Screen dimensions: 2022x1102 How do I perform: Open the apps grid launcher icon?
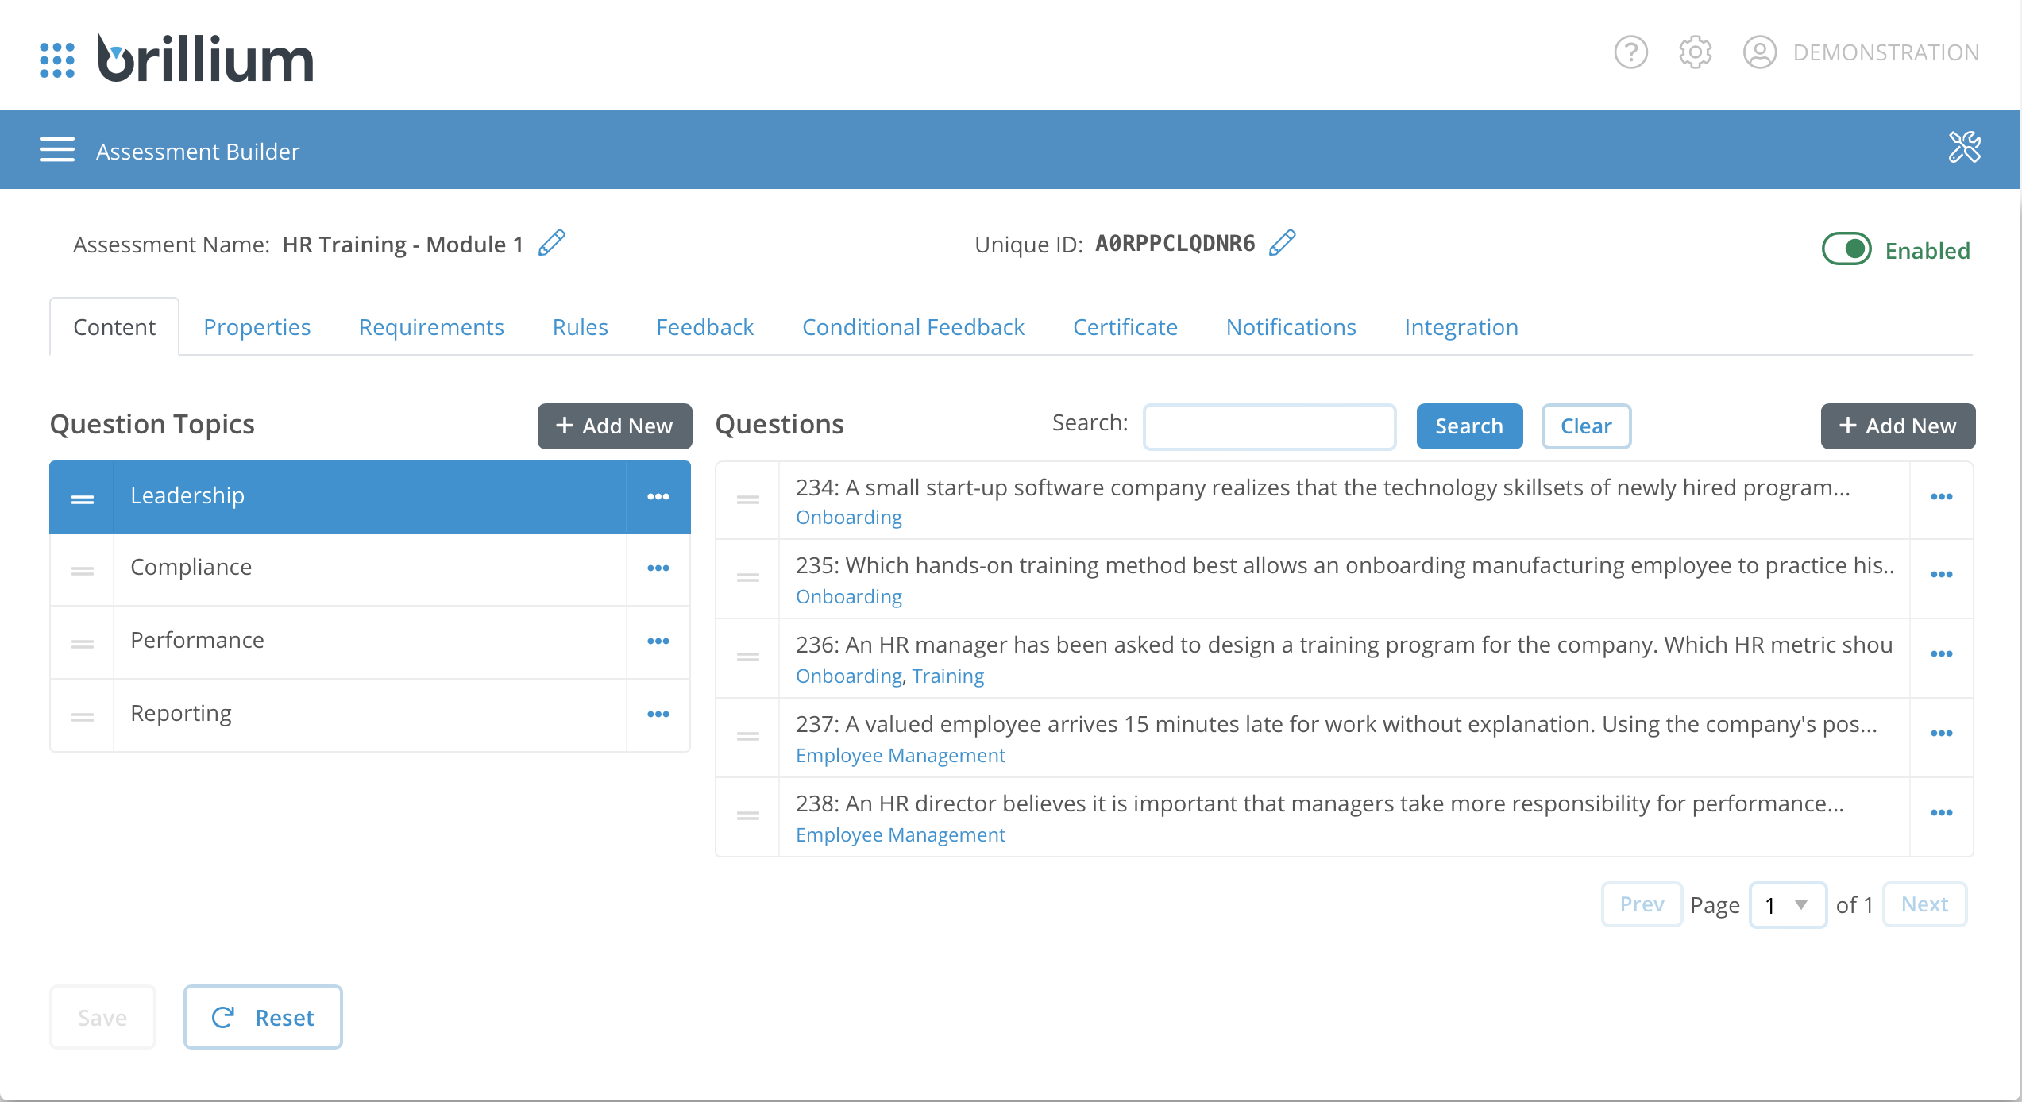coord(57,60)
